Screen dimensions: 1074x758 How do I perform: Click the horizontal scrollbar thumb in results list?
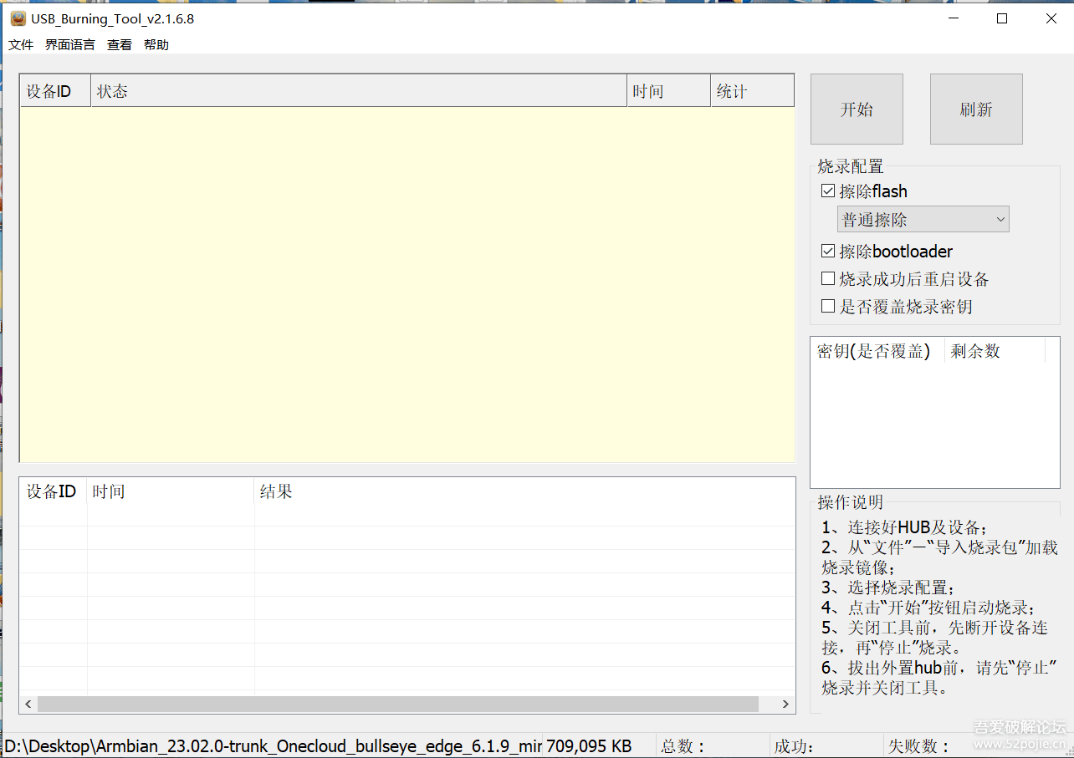(x=398, y=705)
